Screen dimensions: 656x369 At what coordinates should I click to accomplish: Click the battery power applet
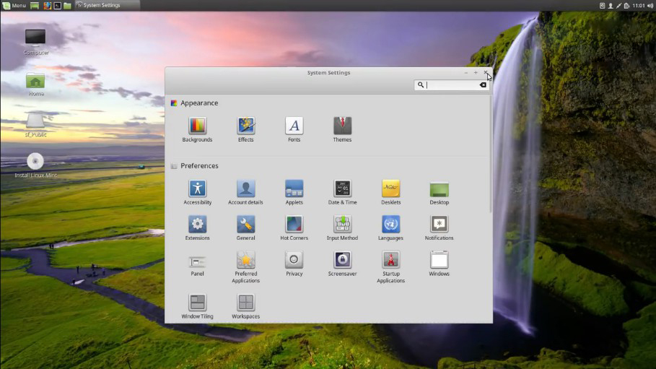pos(626,6)
